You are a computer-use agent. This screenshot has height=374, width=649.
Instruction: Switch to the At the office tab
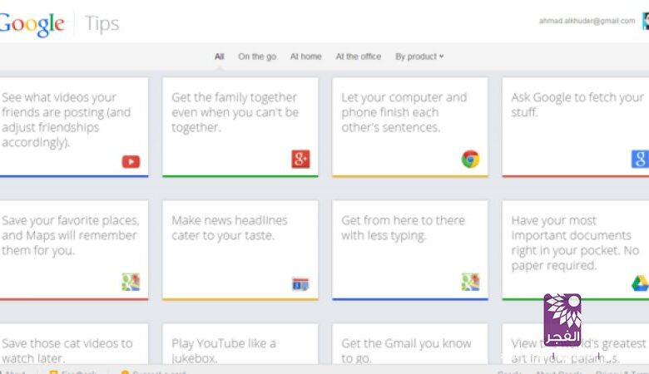pos(358,57)
